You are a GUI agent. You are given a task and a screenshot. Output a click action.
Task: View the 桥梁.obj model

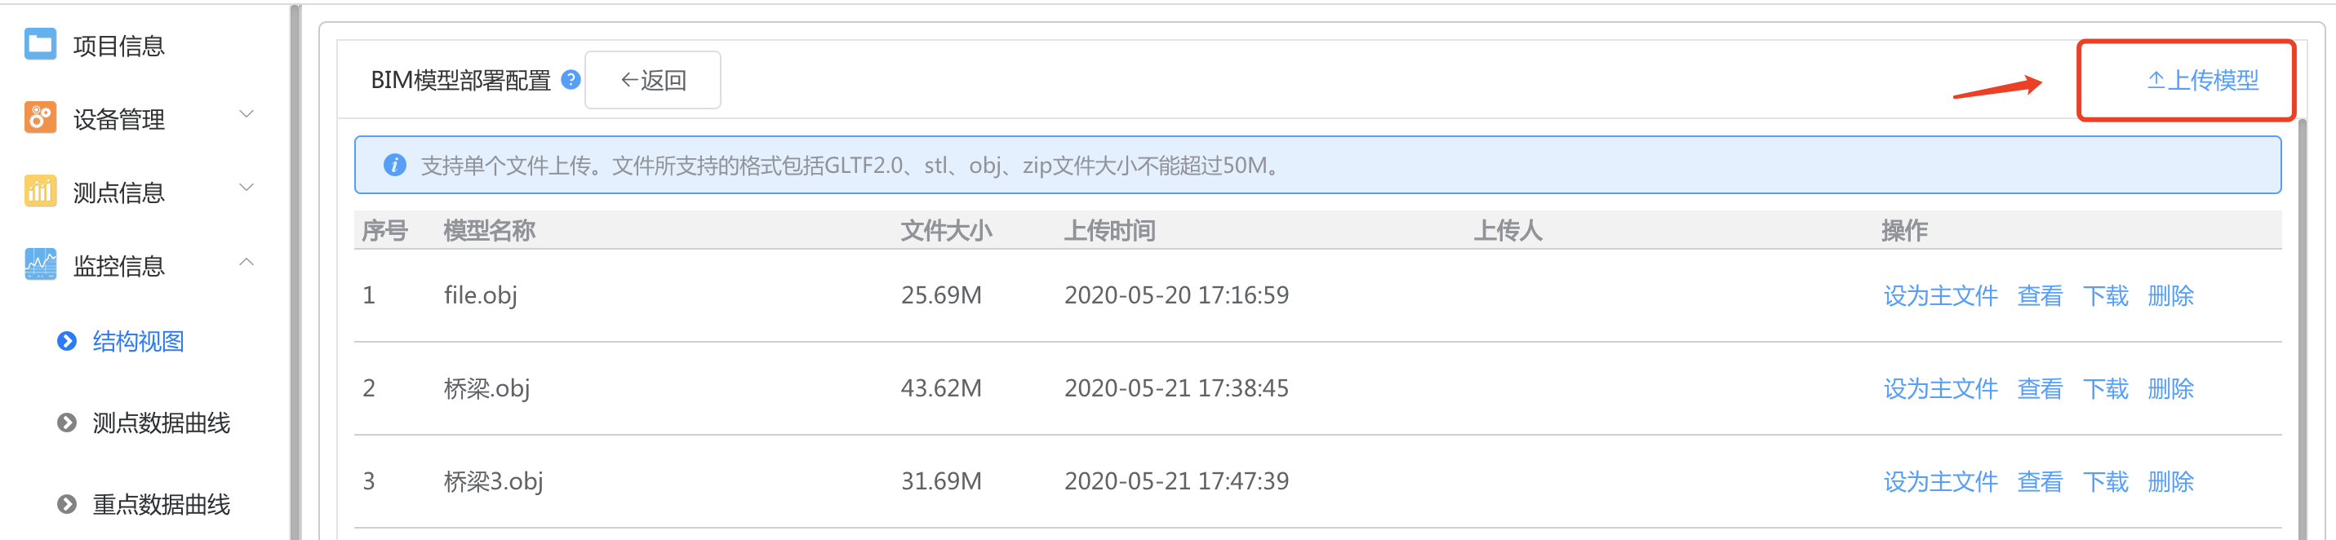click(x=2040, y=389)
